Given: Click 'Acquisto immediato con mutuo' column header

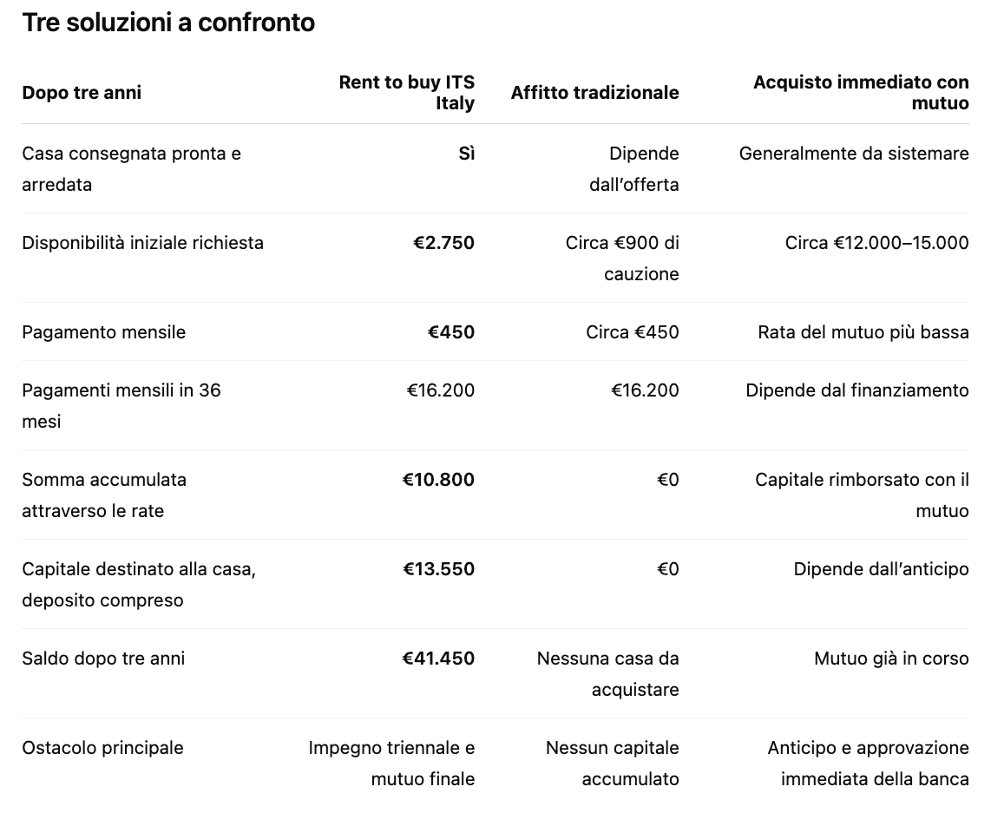Looking at the screenshot, I should 861,92.
